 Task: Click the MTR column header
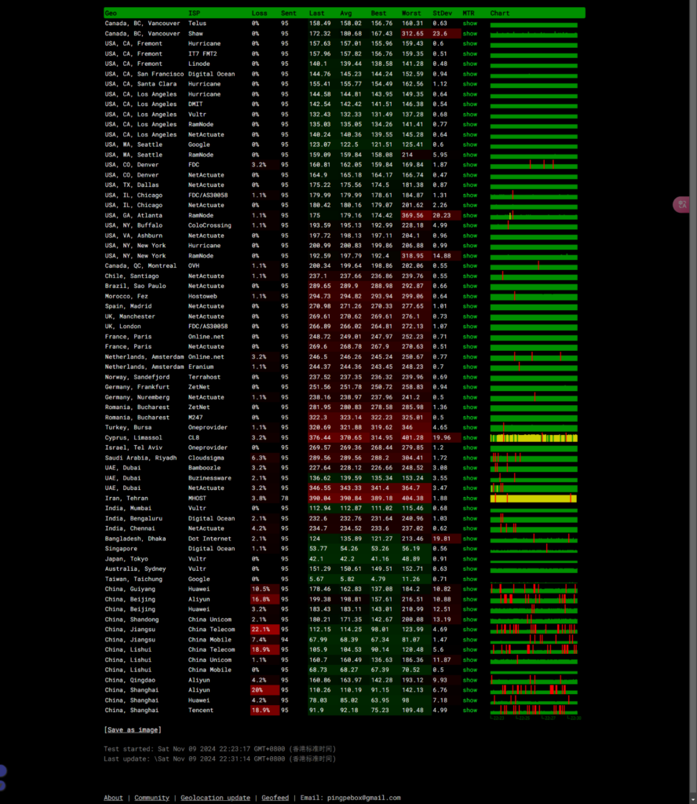coord(469,13)
